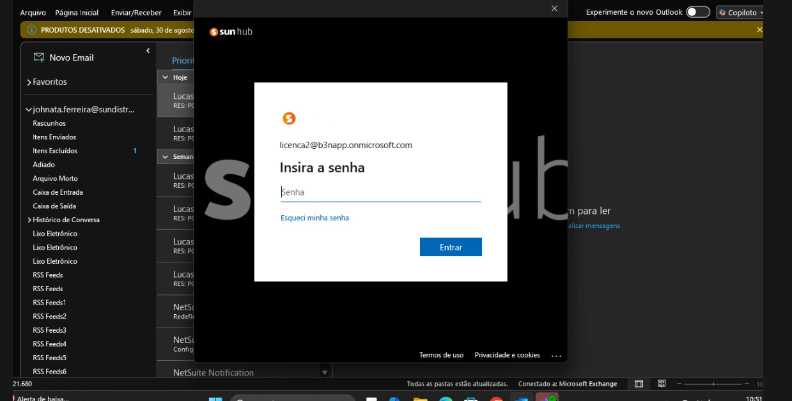This screenshot has height=401, width=792.
Task: Click the Novo Email envelope icon
Action: tap(39, 57)
